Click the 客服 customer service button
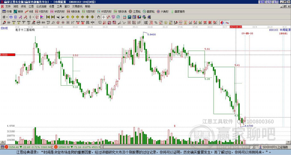This screenshot has width=291, height=155. point(262,2)
